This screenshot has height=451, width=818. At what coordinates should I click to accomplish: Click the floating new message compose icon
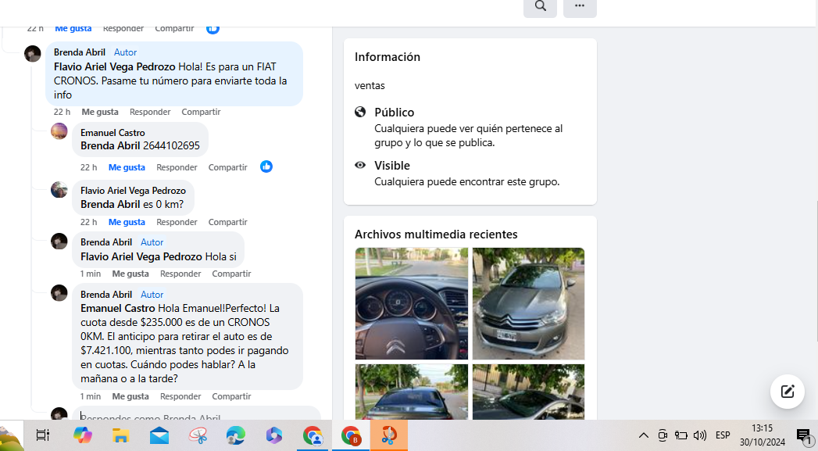(x=787, y=392)
